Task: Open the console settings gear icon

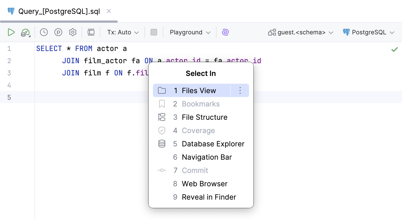Action: (x=73, y=32)
